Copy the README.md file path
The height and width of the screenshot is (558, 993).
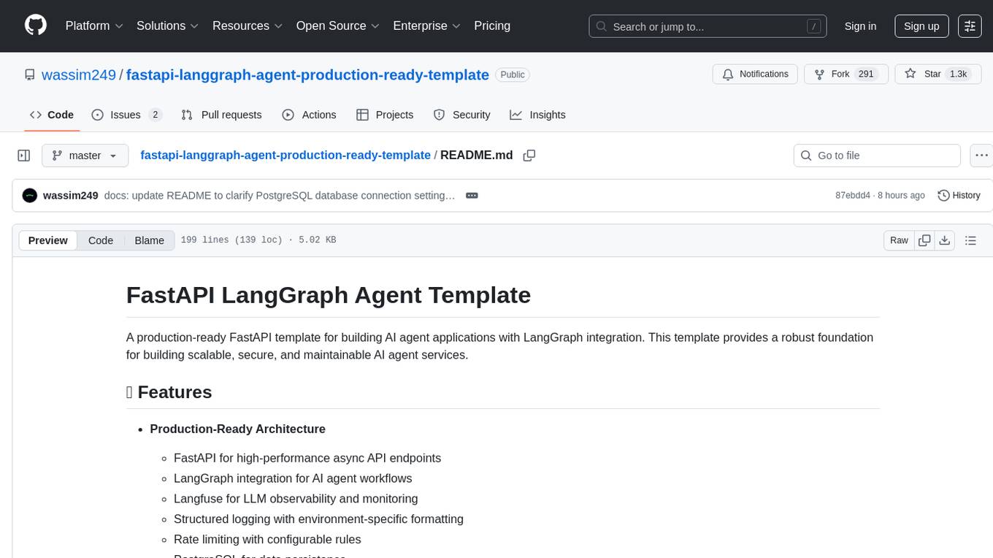[529, 155]
